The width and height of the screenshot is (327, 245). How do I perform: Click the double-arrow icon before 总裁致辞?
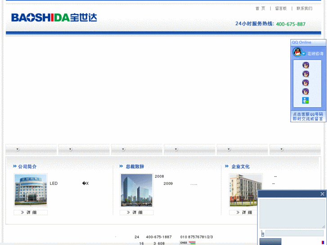tap(121, 166)
